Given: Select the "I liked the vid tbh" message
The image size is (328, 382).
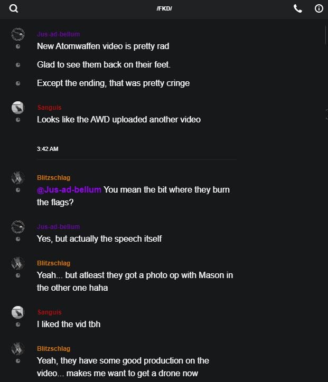Looking at the screenshot, I should pyautogui.click(x=69, y=324).
